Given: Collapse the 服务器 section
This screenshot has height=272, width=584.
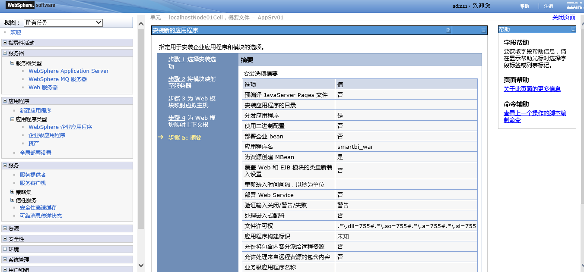Looking at the screenshot, I should coord(5,53).
